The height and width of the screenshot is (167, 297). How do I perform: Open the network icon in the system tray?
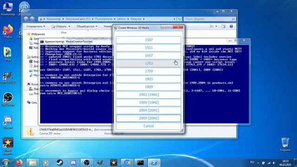[x=269, y=163]
